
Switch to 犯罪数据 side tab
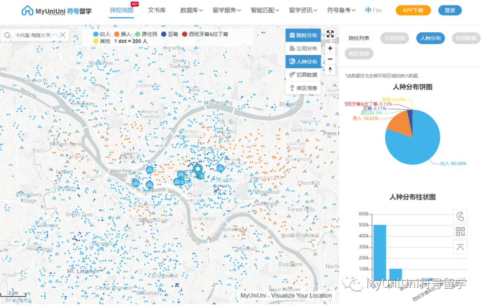466,38
